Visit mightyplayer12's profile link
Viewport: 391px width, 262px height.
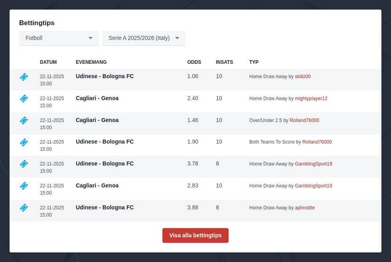click(x=311, y=98)
